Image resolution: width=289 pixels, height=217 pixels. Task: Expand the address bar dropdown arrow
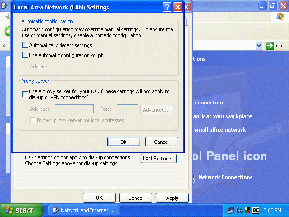[x=259, y=45]
